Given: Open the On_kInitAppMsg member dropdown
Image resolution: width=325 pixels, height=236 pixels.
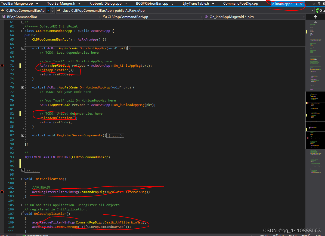Looking at the screenshot, I should (304, 17).
